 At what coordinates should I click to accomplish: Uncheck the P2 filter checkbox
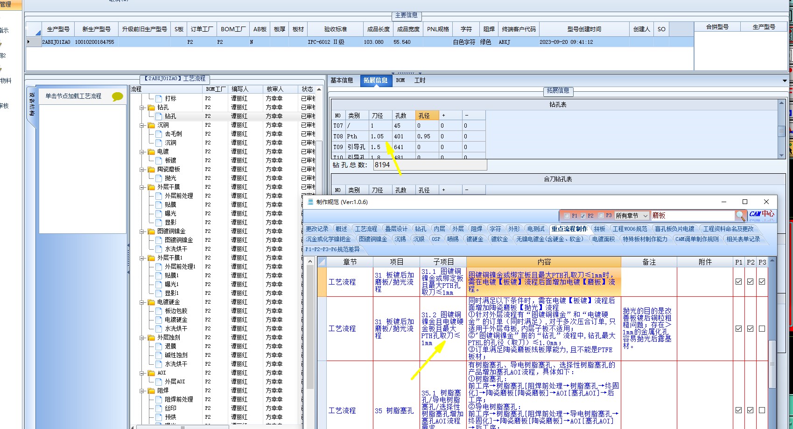582,216
